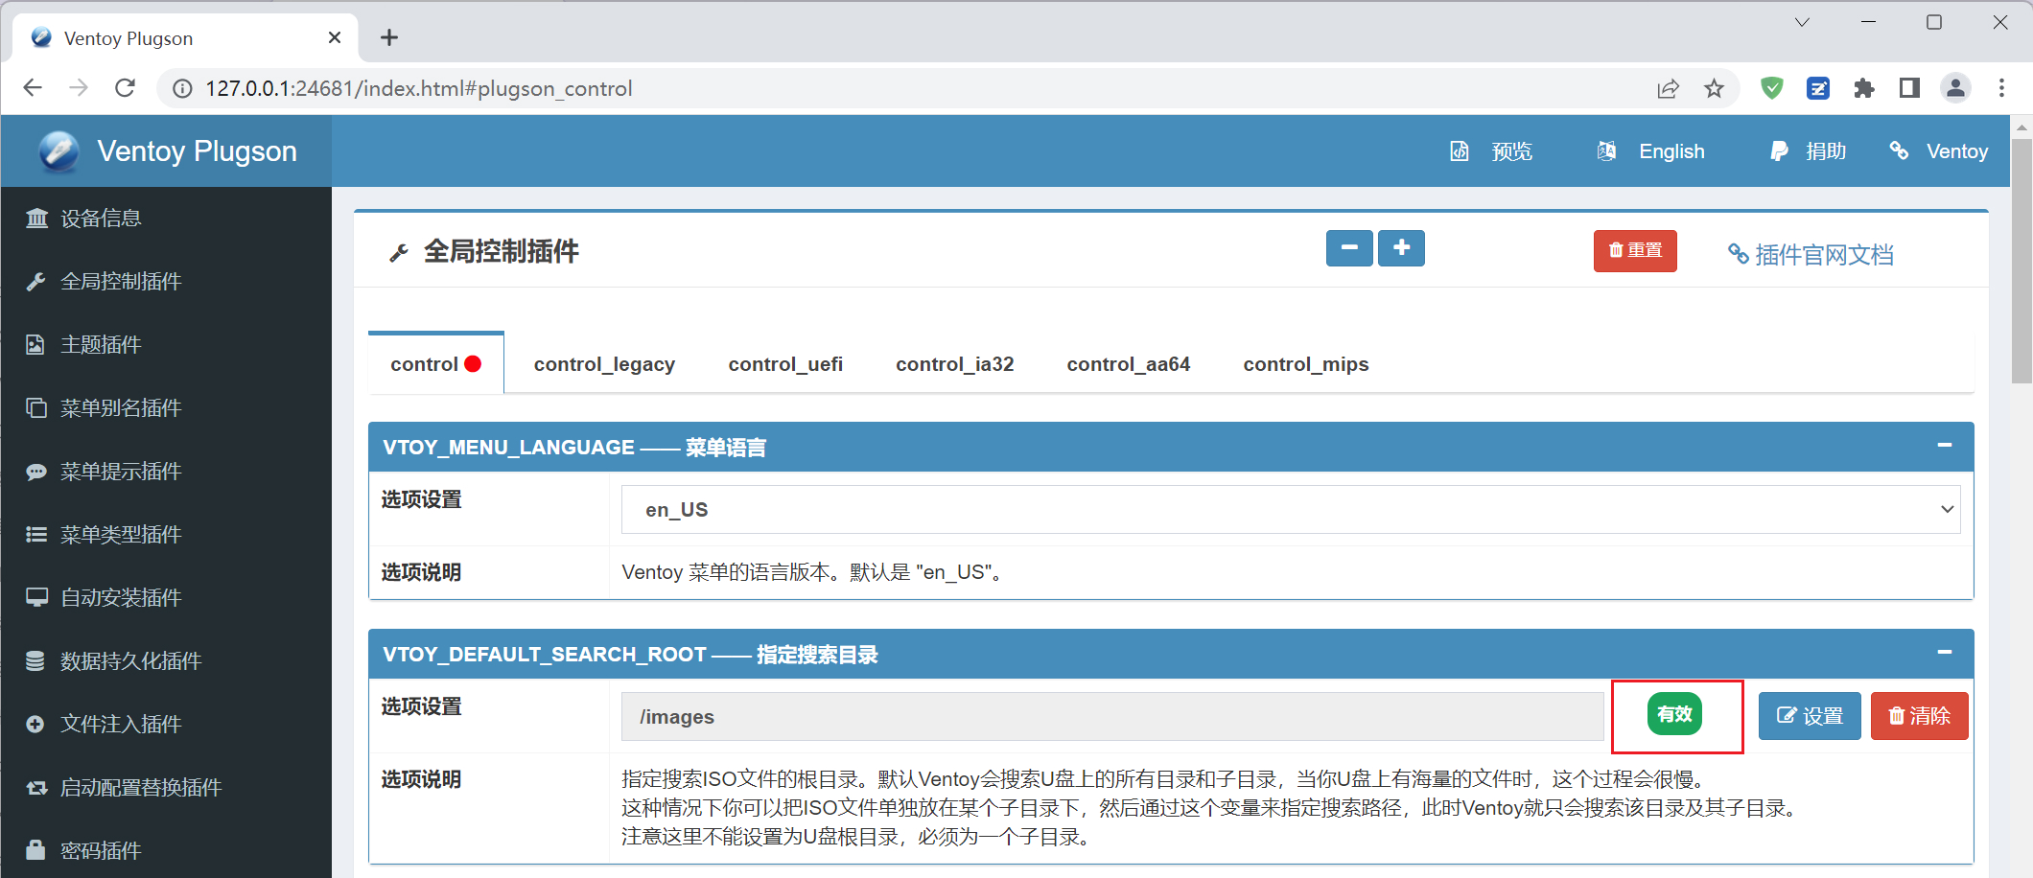Screen dimensions: 2033x878
Task: Switch to control_uefi tab
Action: (x=785, y=364)
